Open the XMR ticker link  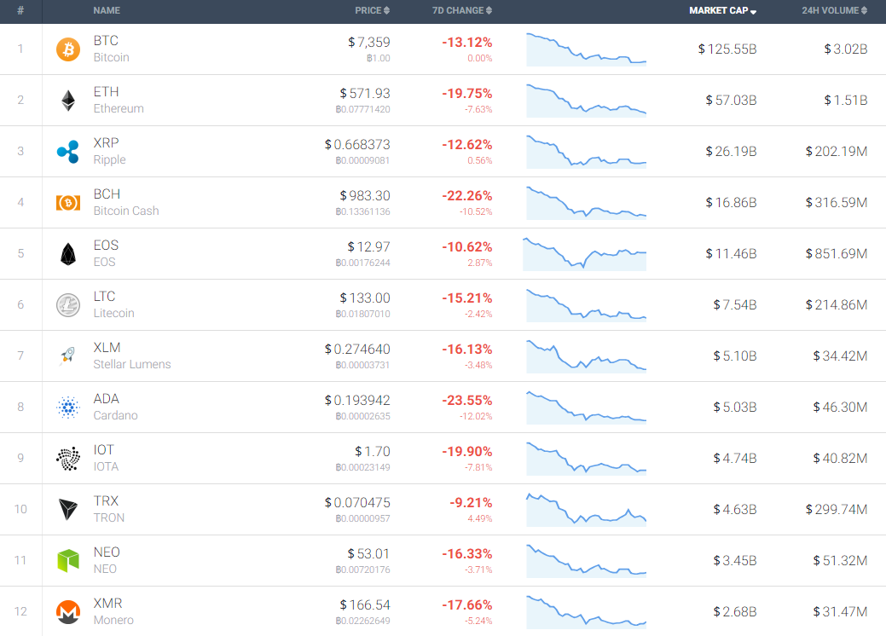pos(108,604)
